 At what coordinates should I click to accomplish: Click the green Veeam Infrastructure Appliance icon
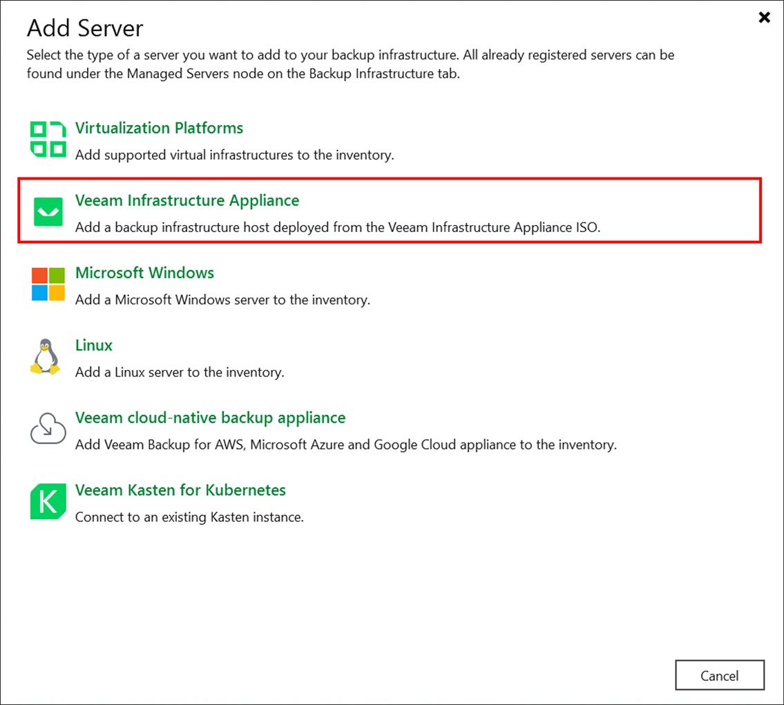click(x=47, y=211)
